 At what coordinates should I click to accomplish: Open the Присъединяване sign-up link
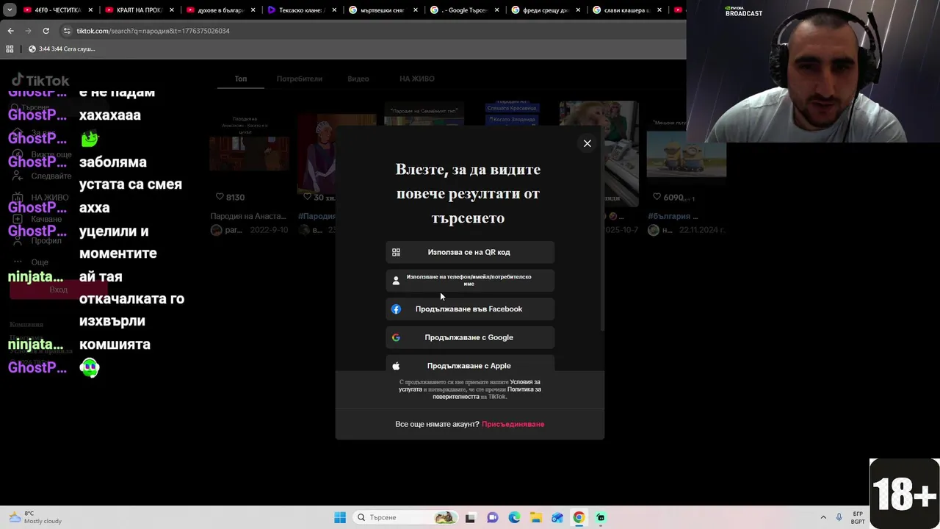click(x=513, y=424)
